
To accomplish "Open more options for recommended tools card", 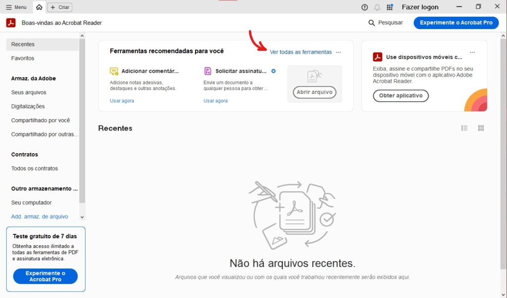I will 338,52.
